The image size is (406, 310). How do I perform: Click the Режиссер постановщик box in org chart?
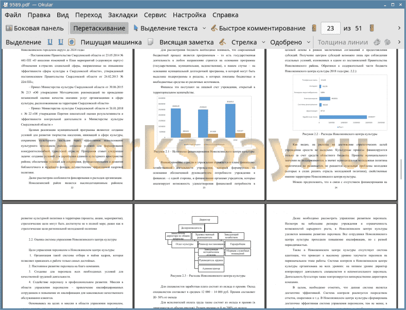[211, 244]
